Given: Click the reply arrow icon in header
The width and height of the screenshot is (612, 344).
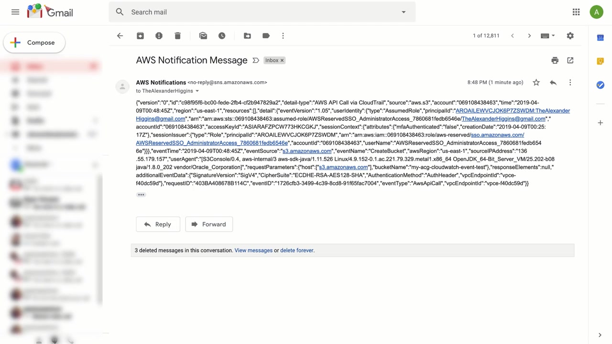Looking at the screenshot, I should [553, 83].
